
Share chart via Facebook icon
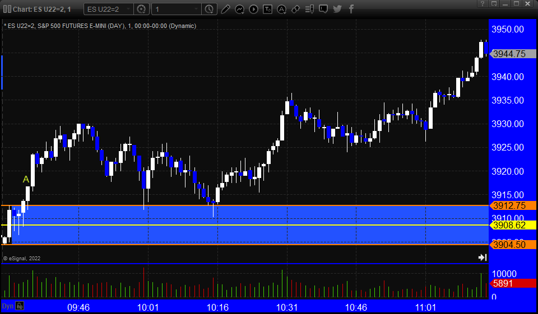(x=351, y=10)
